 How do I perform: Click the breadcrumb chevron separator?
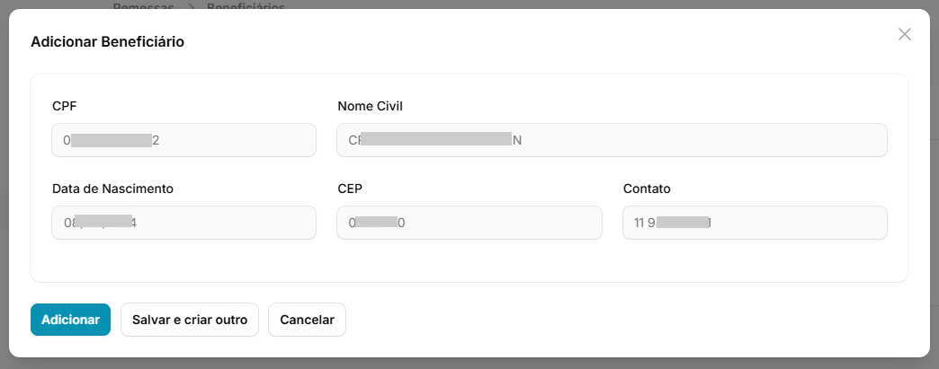(192, 5)
